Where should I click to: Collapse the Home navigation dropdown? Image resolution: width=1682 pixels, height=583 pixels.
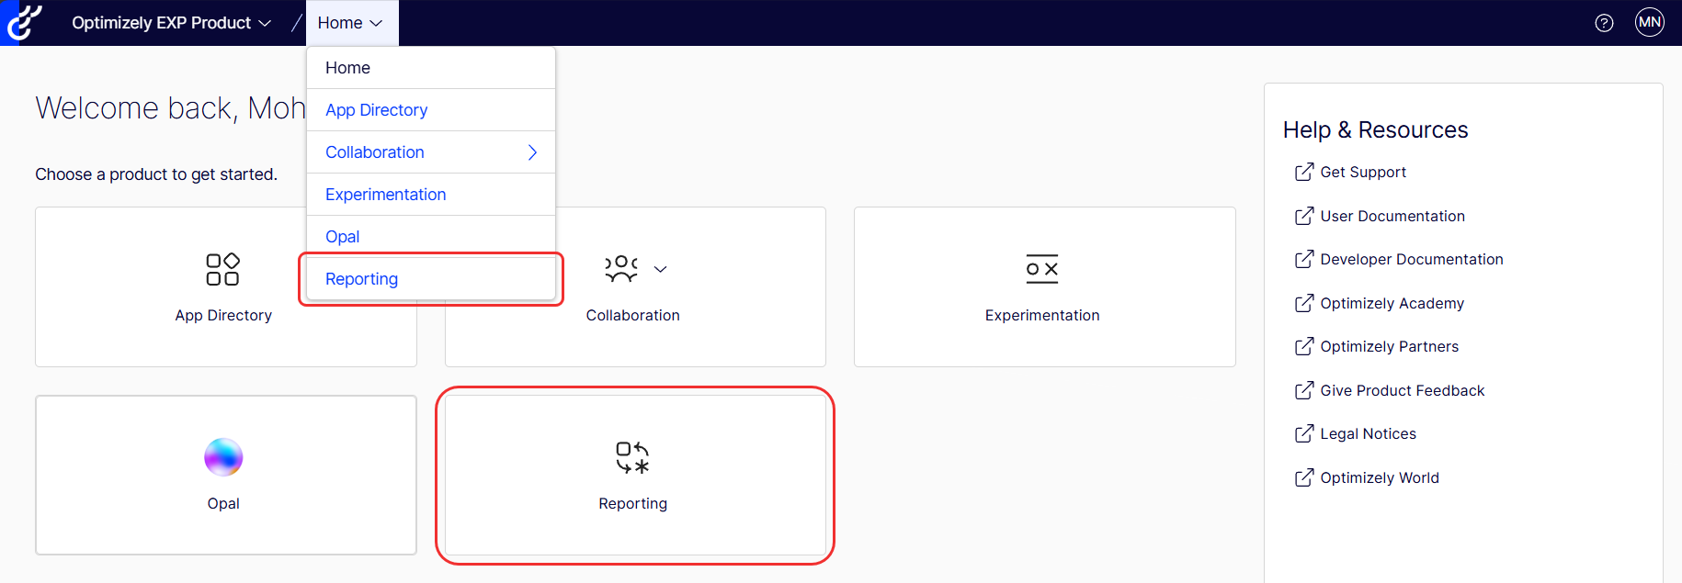tap(352, 23)
